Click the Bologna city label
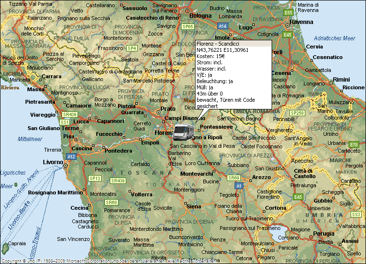This screenshot has height=264, width=366. [200, 15]
